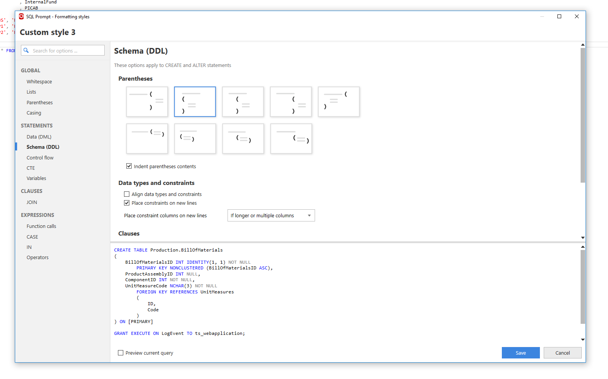Choose third parentheses style tile in top row
608x379 pixels.
pos(243,102)
